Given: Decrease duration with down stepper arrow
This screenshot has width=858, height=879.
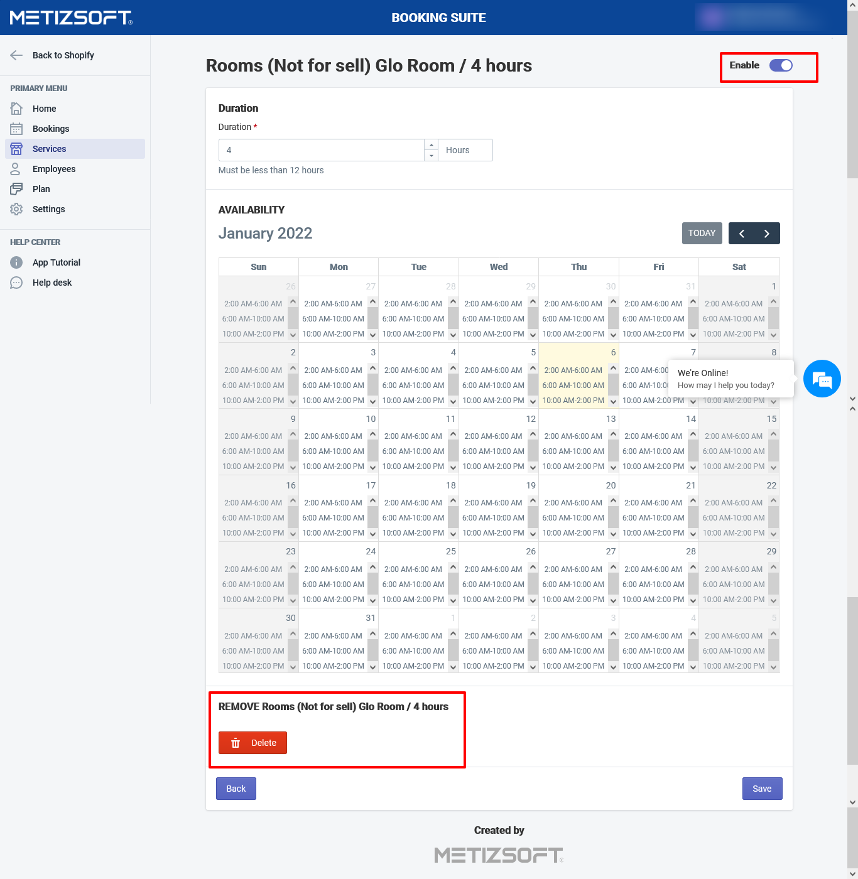Looking at the screenshot, I should [431, 156].
